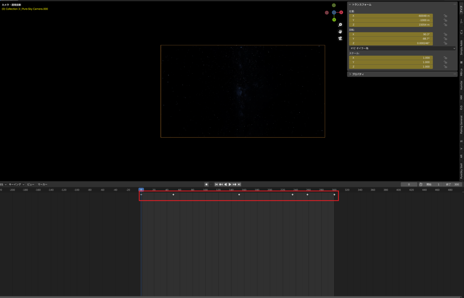This screenshot has width=464, height=298.
Task: Open the timeline マーカー menu
Action: [x=43, y=184]
